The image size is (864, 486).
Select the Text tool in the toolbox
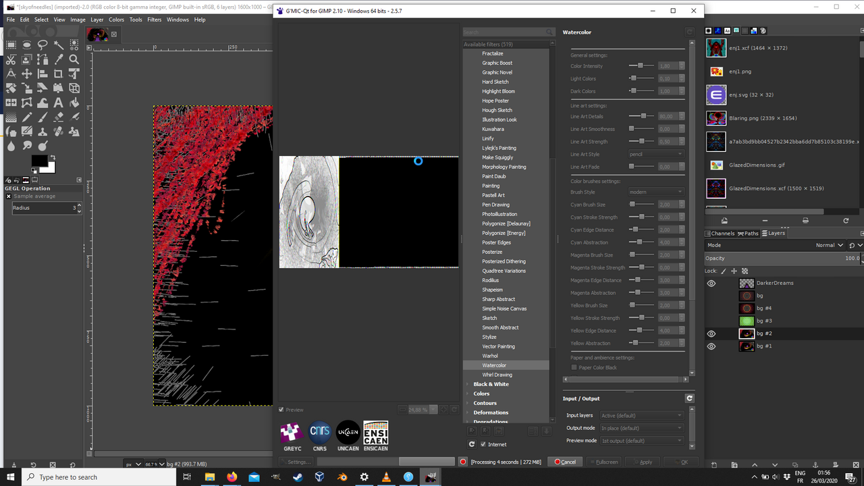click(x=59, y=103)
